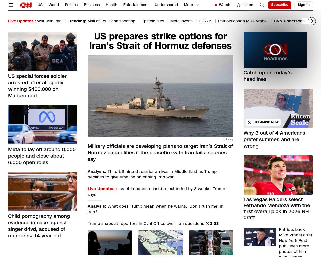Open Israel-Lebanon ceasefire live updates
The height and width of the screenshot is (257, 321).
point(156,192)
